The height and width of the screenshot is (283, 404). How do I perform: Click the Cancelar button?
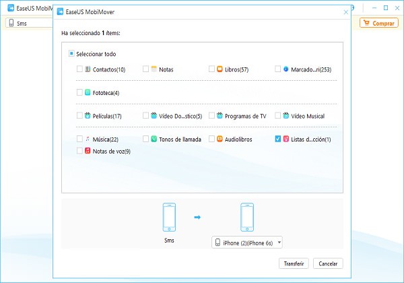pyautogui.click(x=328, y=263)
